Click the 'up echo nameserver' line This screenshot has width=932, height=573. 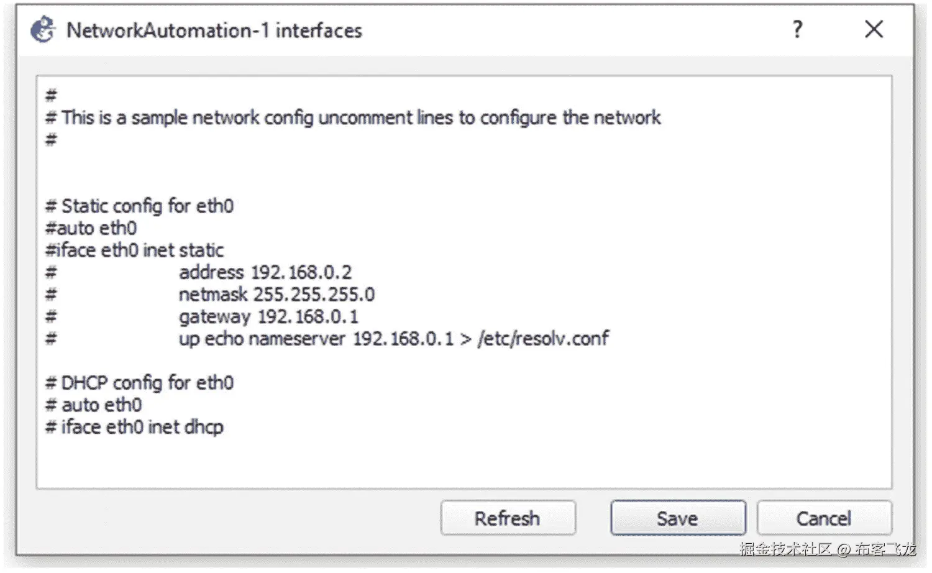click(x=393, y=339)
